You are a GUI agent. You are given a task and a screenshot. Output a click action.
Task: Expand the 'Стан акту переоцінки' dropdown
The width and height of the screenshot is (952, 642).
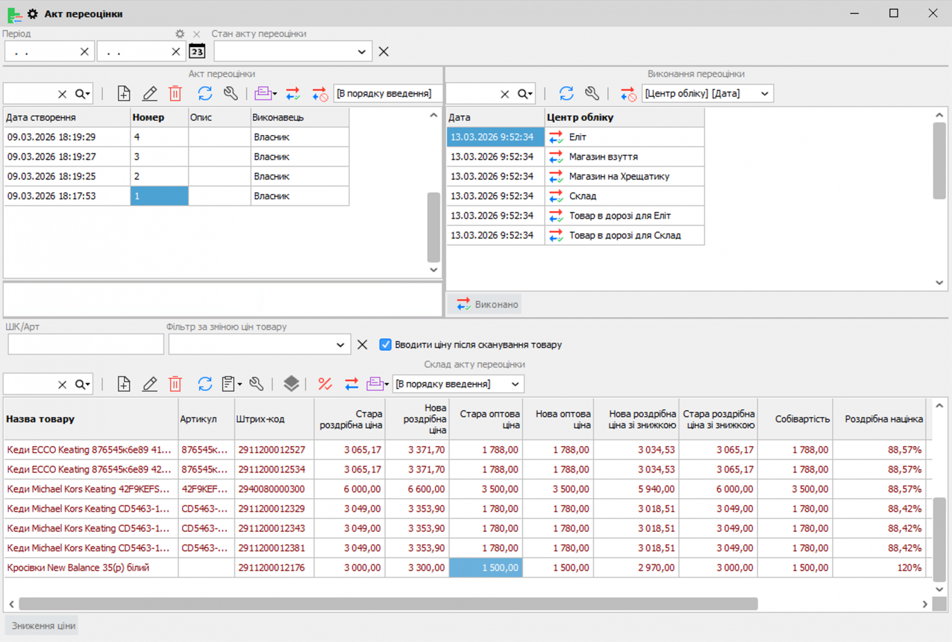(361, 52)
